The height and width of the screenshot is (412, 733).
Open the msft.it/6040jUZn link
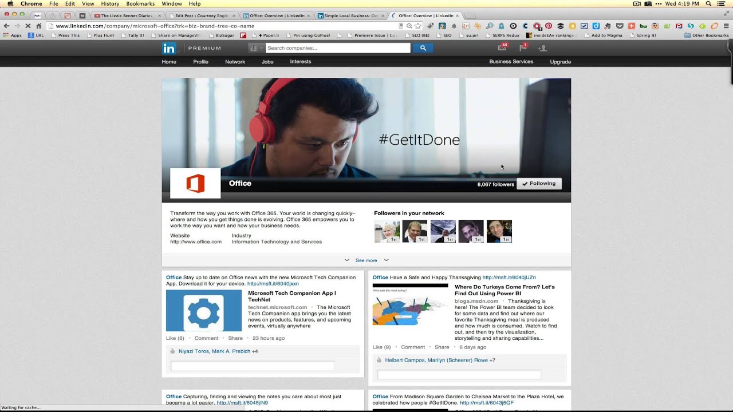(509, 278)
